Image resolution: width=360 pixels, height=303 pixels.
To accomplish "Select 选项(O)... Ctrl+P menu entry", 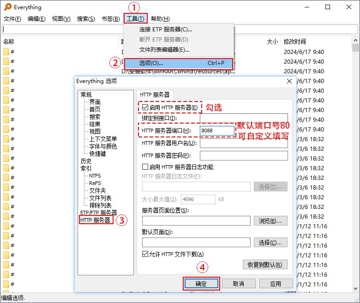I will point(179,63).
